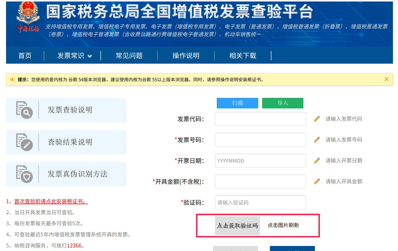The width and height of the screenshot is (398, 251).
Task: Click the pencil document icon for 查验结果说明
Action: (24, 142)
